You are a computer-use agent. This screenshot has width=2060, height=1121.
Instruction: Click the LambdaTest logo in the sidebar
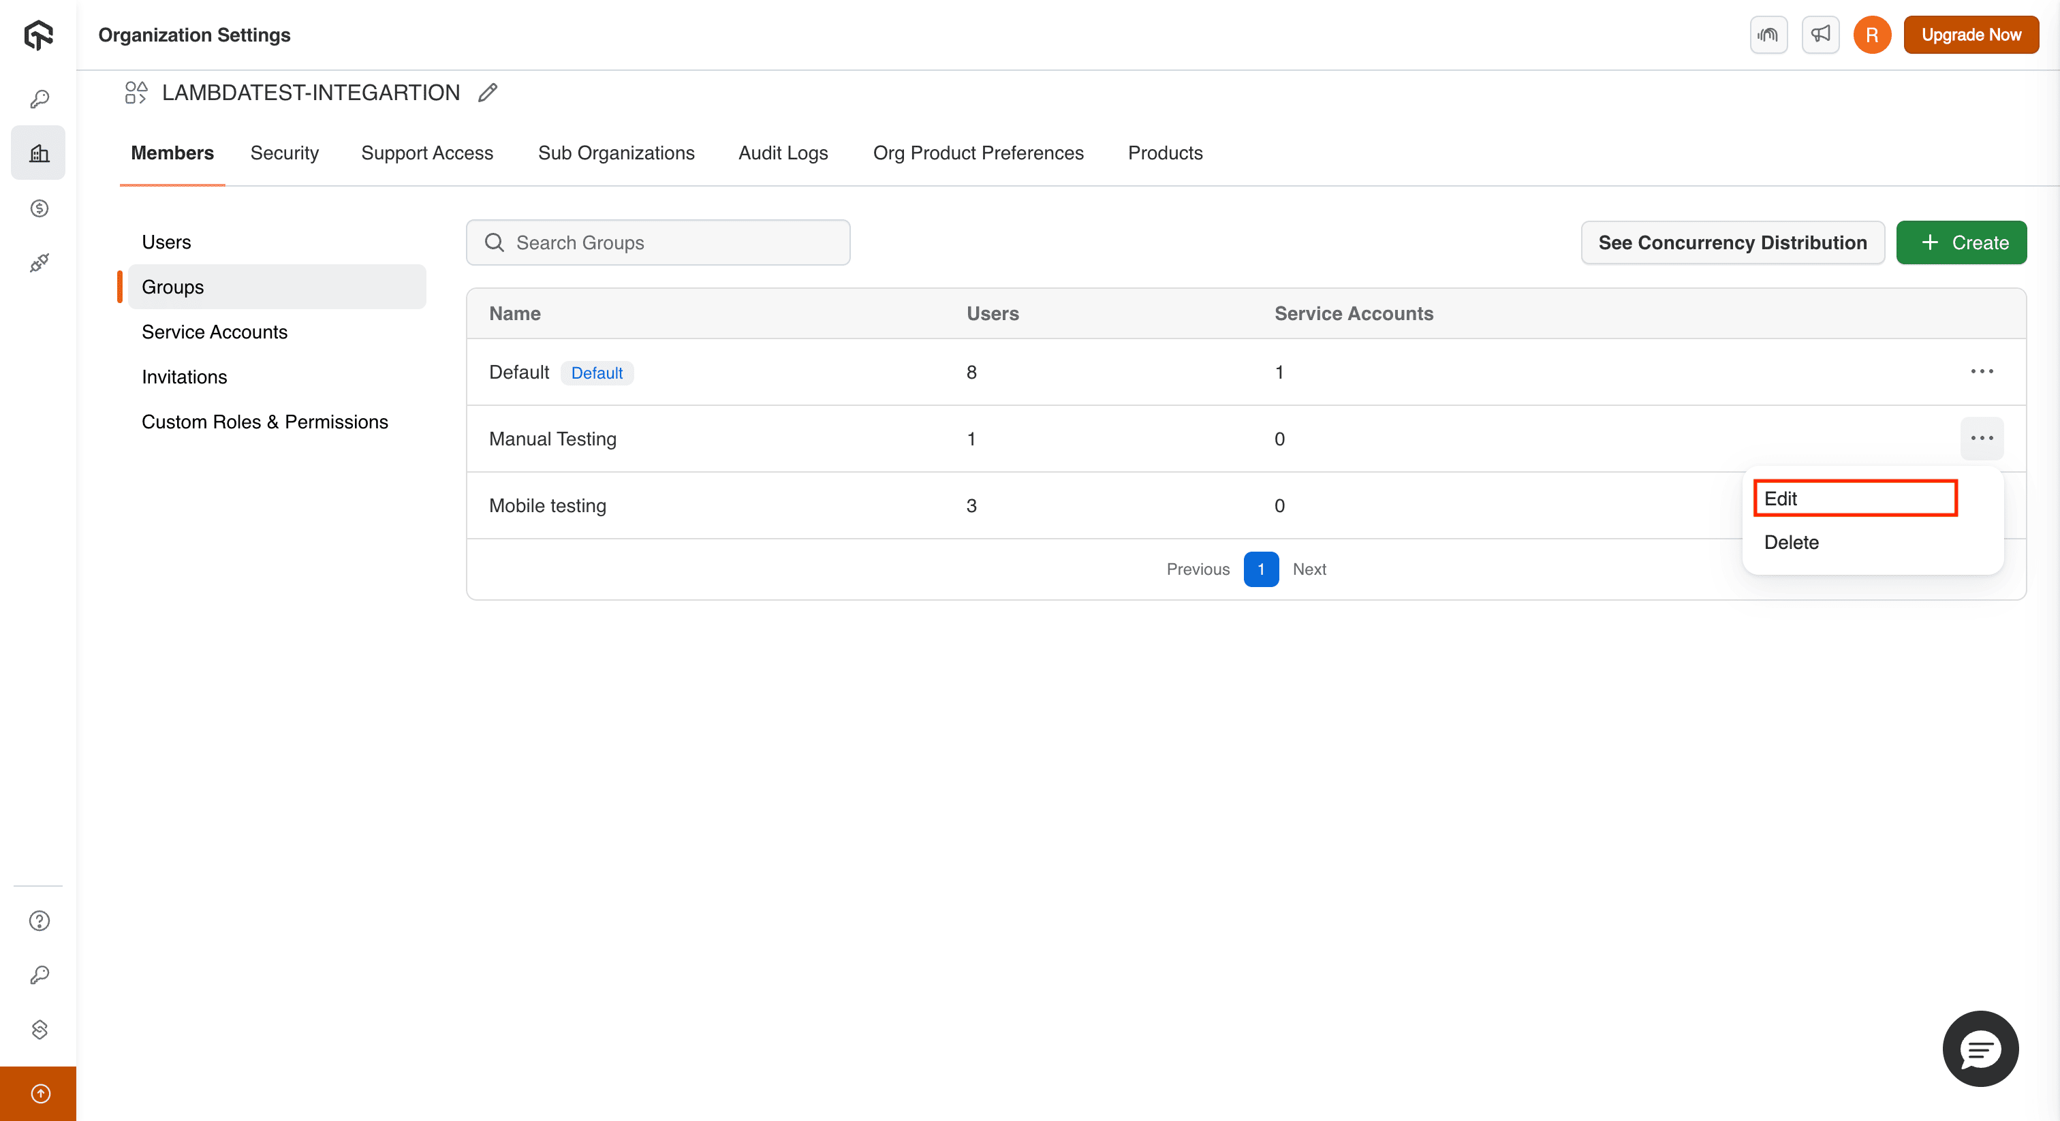click(x=38, y=34)
